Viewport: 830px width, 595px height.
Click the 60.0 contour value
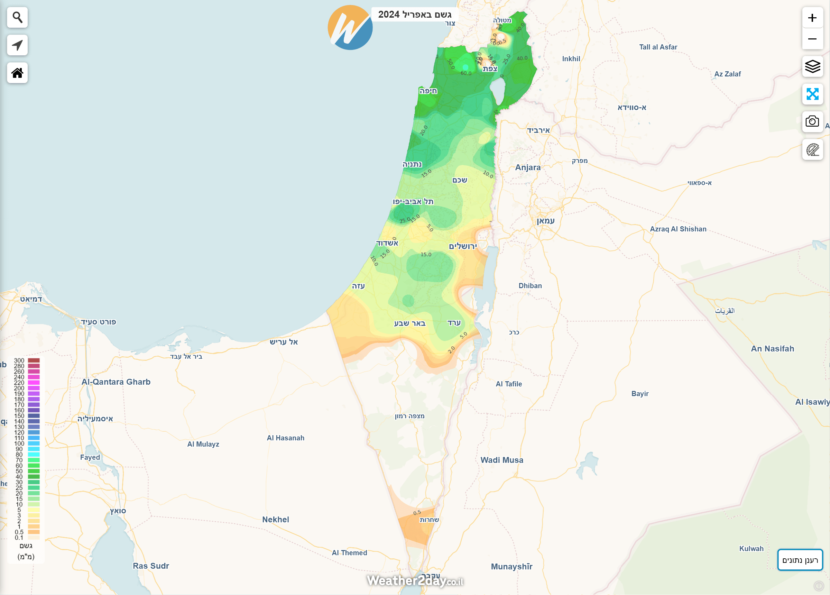pos(466,73)
